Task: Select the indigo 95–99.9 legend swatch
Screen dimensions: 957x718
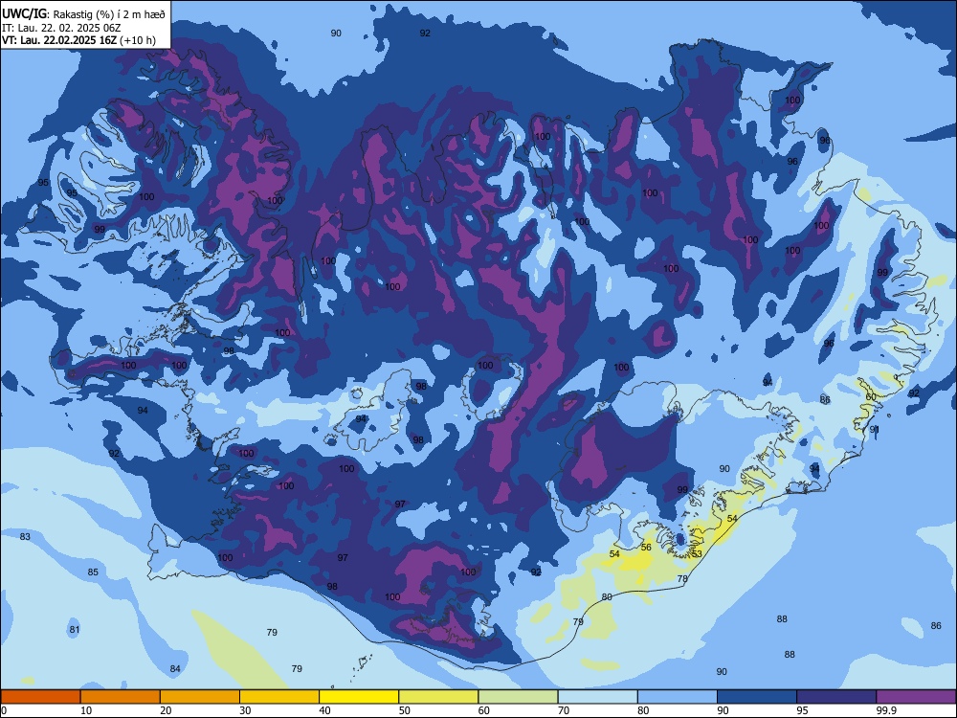Action: [836, 697]
